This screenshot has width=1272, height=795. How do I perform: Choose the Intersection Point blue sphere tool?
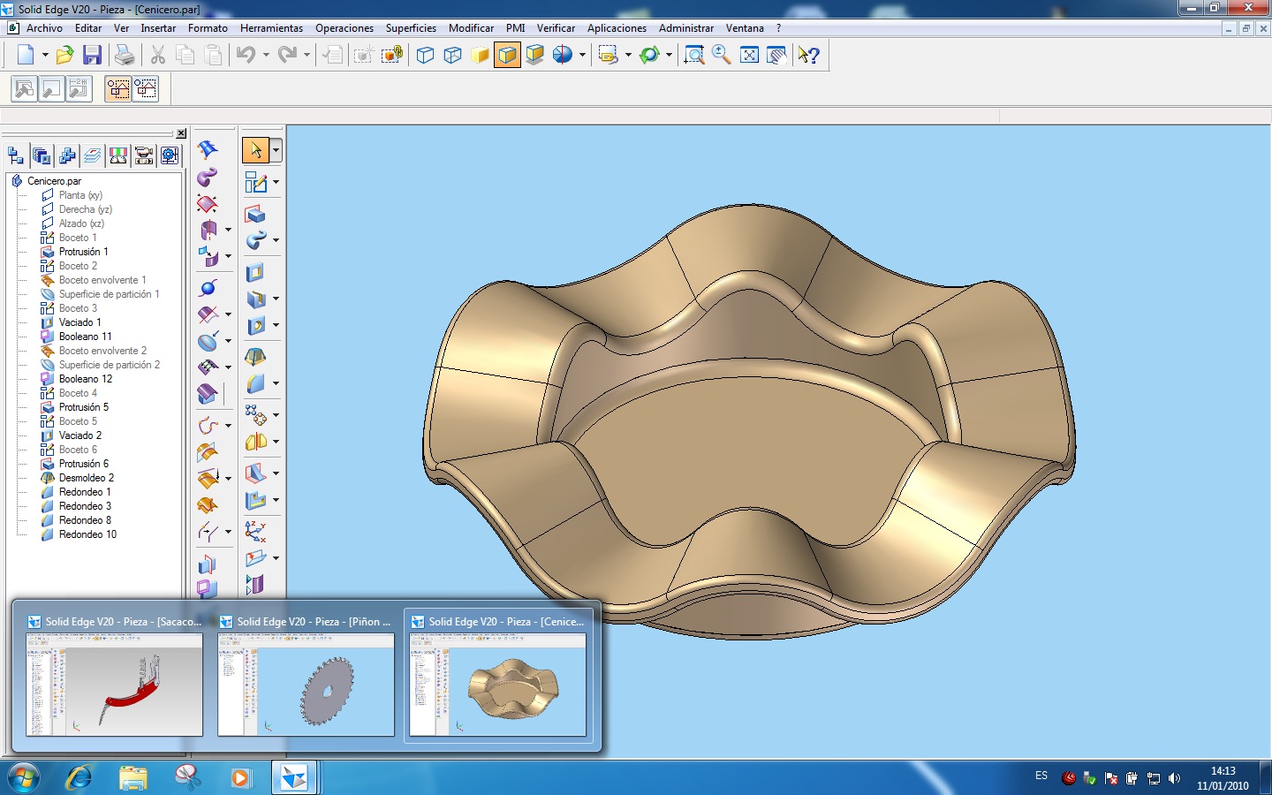[208, 288]
